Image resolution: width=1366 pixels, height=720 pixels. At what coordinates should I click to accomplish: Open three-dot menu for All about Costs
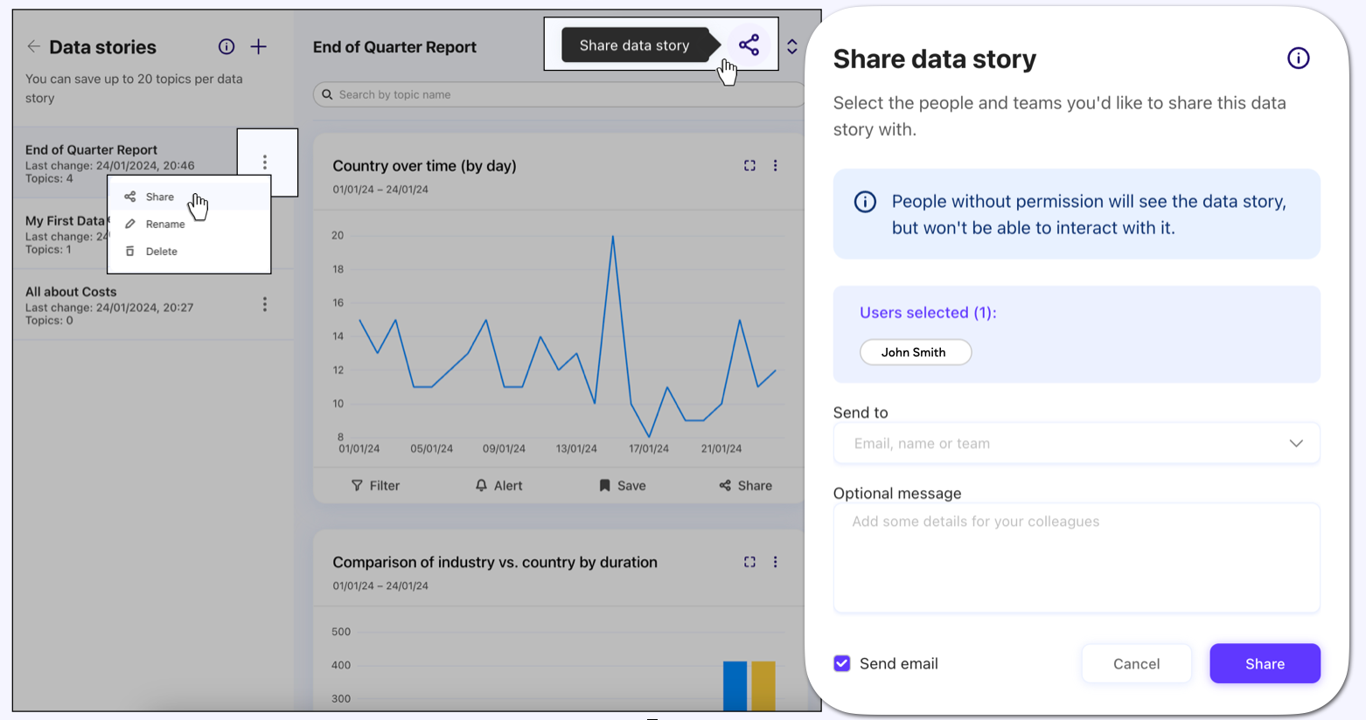(x=265, y=304)
